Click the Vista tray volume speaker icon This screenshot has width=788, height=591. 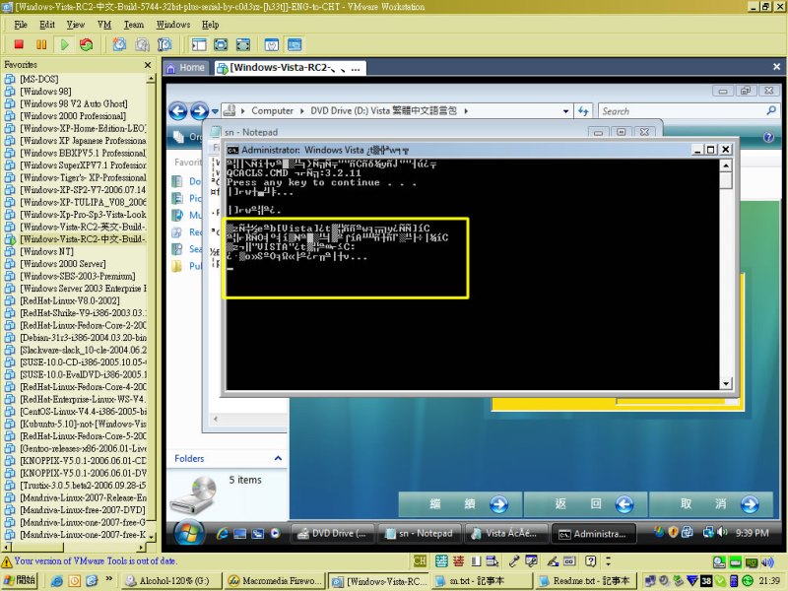point(722,532)
